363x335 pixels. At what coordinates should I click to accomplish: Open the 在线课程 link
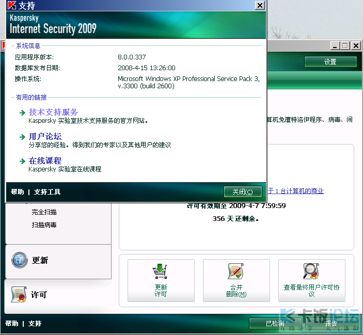click(45, 161)
